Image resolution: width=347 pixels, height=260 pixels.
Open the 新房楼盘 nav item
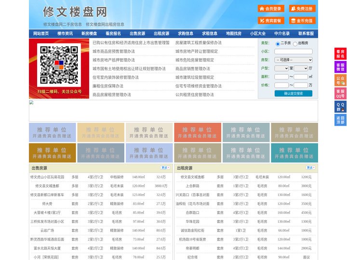click(x=89, y=34)
